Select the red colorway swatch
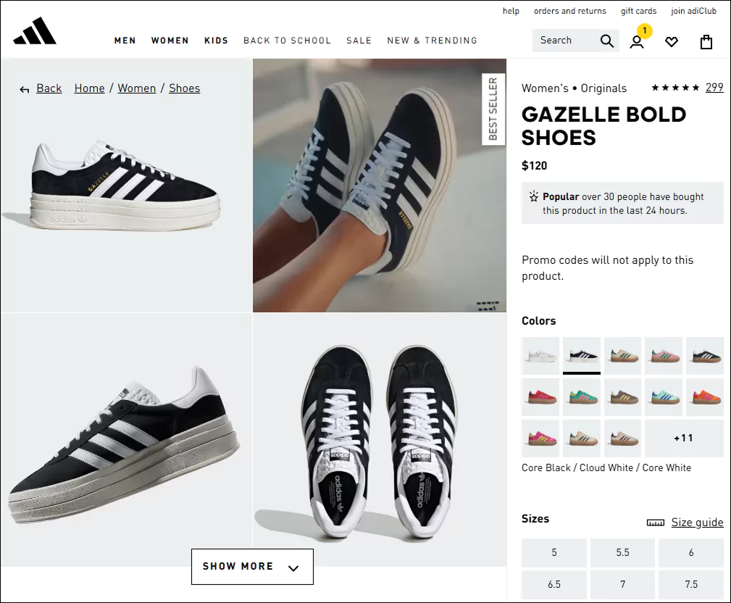731x603 pixels. [x=540, y=397]
